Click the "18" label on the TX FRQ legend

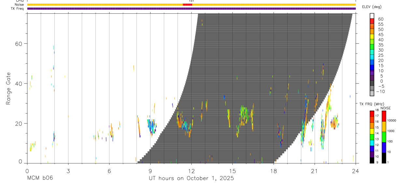pos(377,110)
